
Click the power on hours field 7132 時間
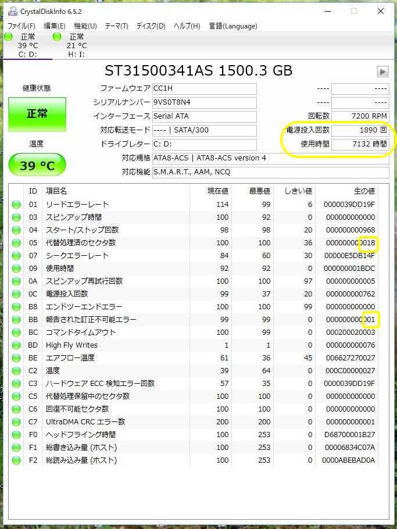(x=360, y=144)
